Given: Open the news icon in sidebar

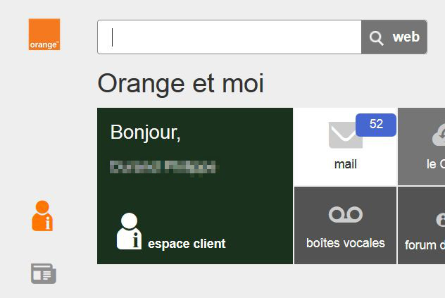Looking at the screenshot, I should pos(43,273).
